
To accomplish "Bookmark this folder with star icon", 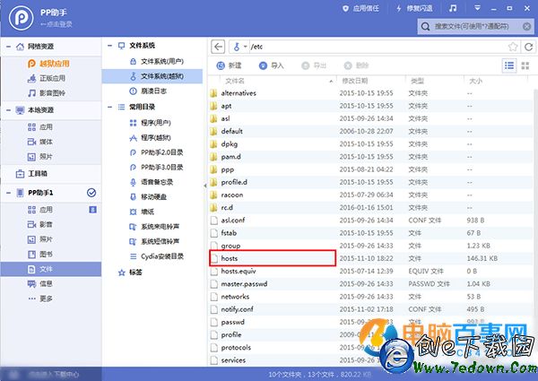I will pyautogui.click(x=513, y=47).
